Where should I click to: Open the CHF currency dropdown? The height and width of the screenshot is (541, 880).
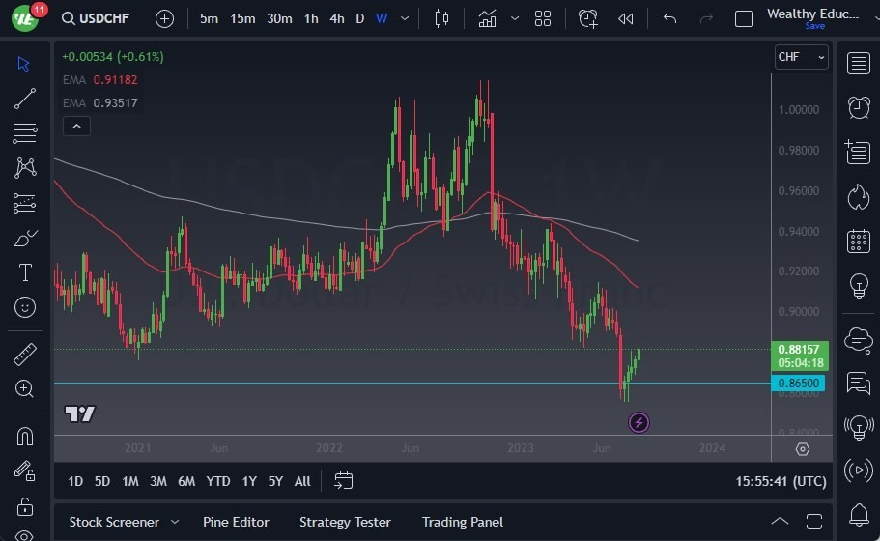[801, 57]
